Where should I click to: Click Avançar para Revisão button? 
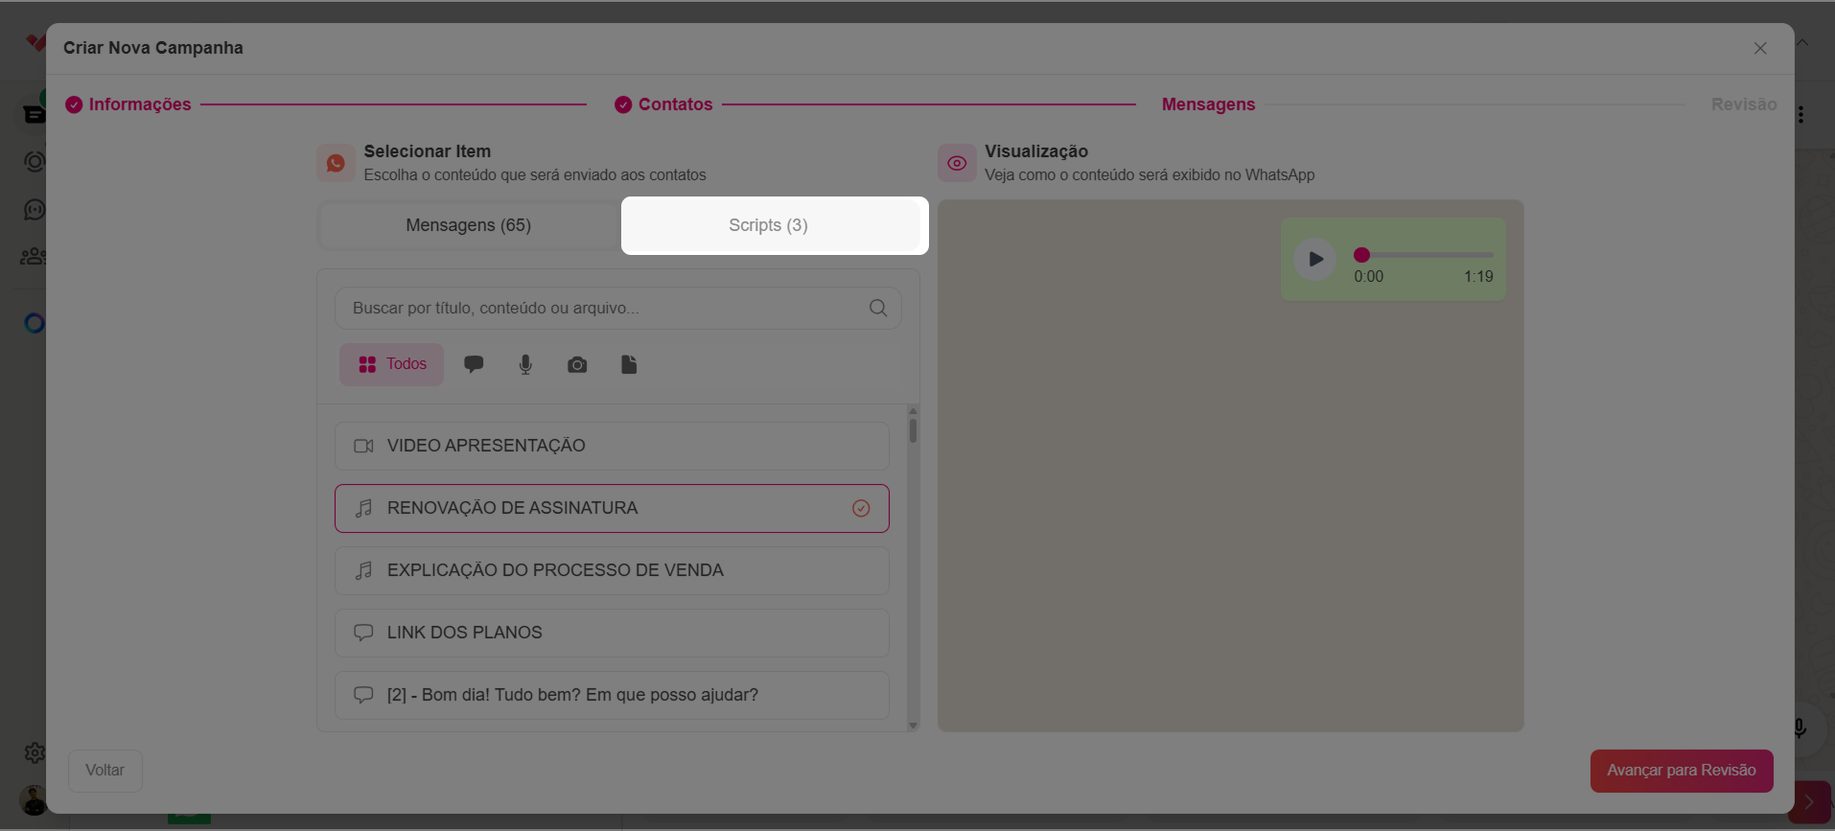coord(1682,771)
